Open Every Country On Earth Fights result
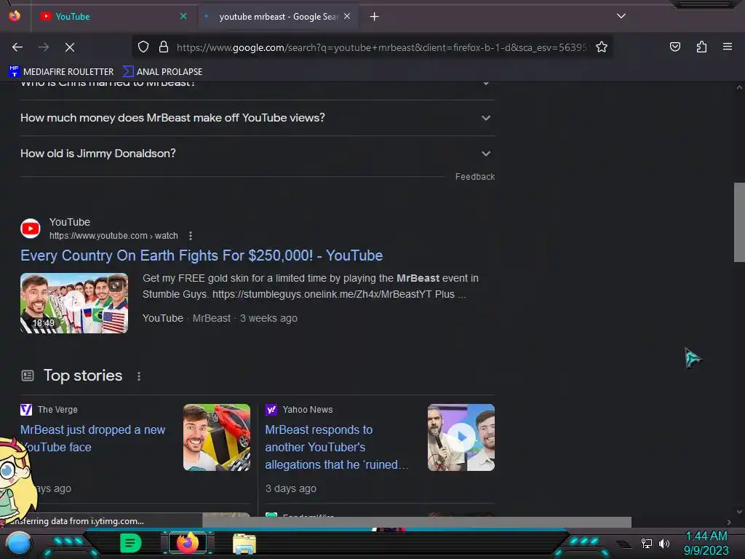This screenshot has width=745, height=559. click(x=202, y=255)
